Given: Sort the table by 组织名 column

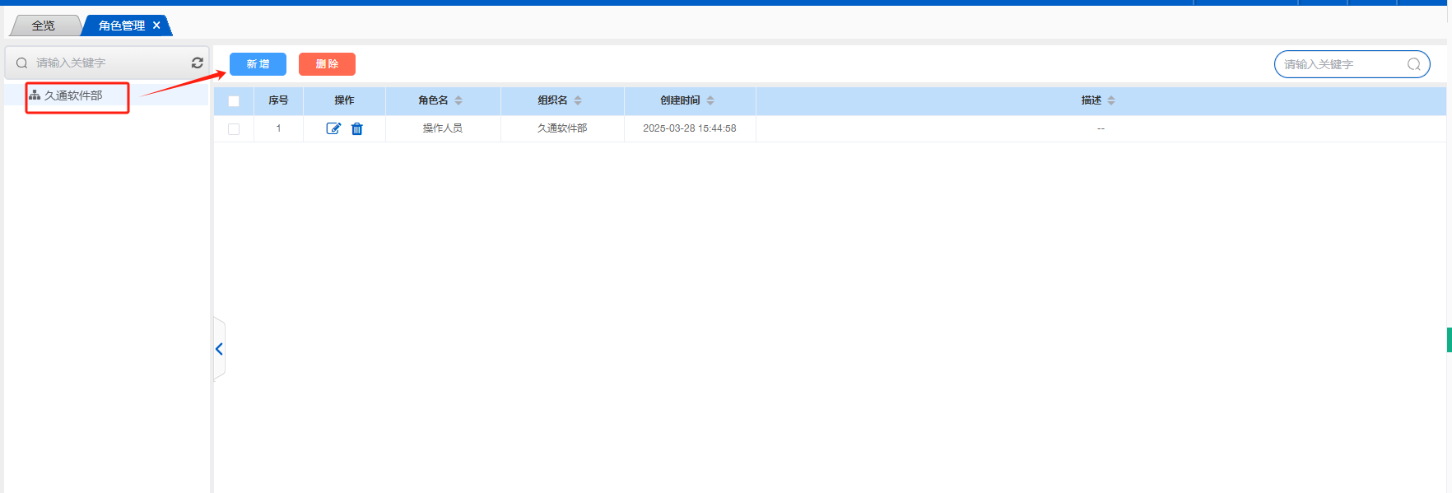Looking at the screenshot, I should (578, 100).
